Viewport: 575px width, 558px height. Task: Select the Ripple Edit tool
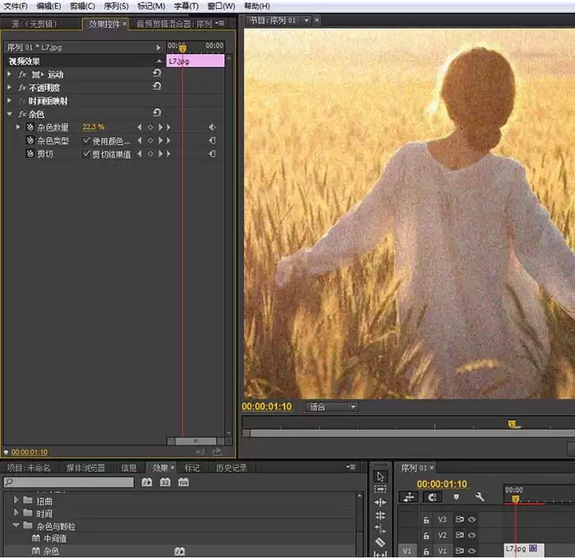pos(379,502)
